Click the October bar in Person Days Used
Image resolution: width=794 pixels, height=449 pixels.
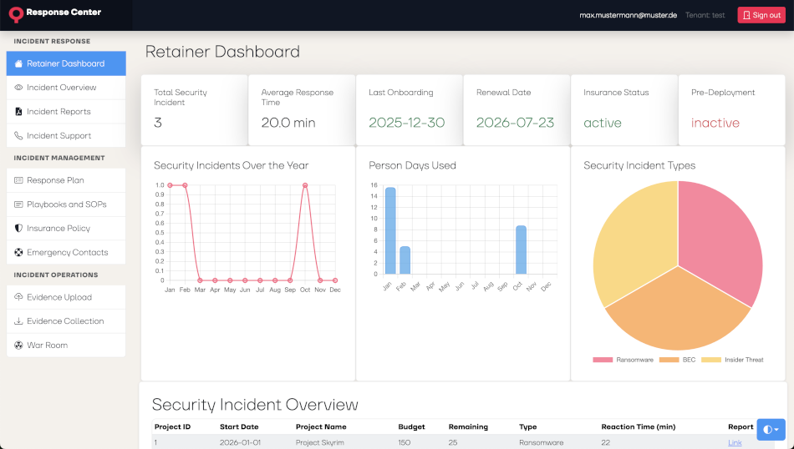[521, 250]
